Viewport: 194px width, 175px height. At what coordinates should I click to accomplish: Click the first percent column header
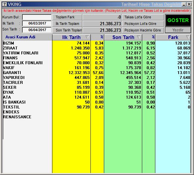[97, 37]
